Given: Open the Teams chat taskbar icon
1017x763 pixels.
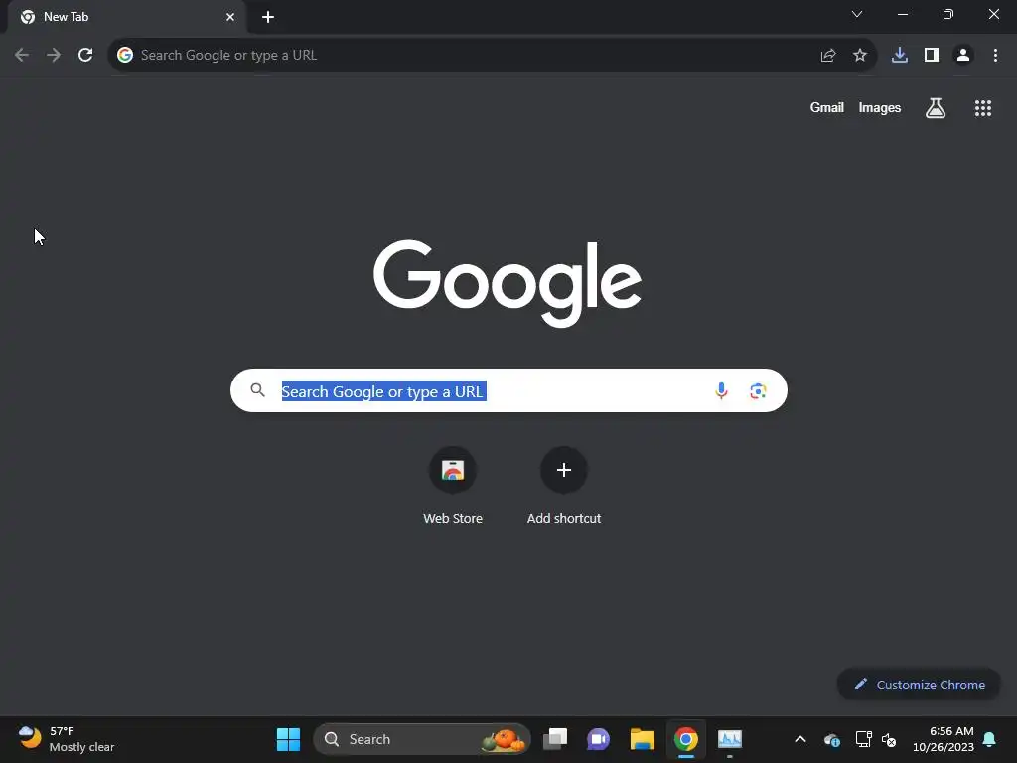Looking at the screenshot, I should [x=598, y=739].
